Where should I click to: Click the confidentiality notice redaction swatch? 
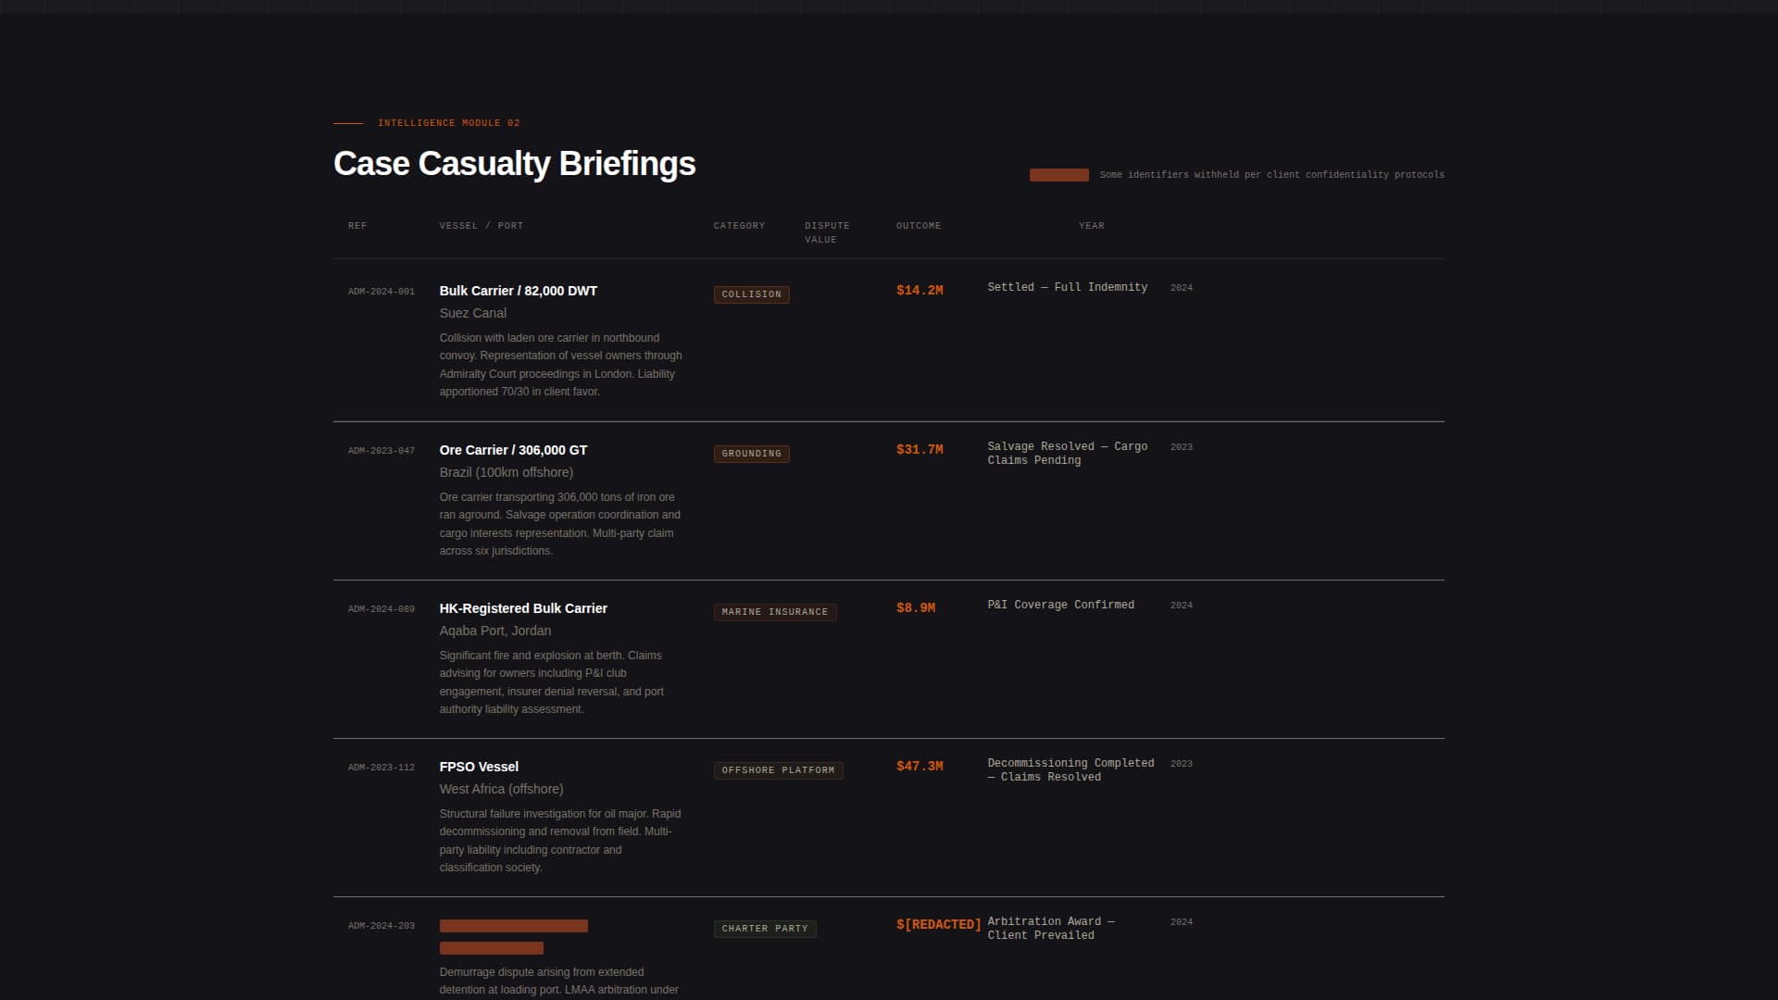click(1058, 174)
